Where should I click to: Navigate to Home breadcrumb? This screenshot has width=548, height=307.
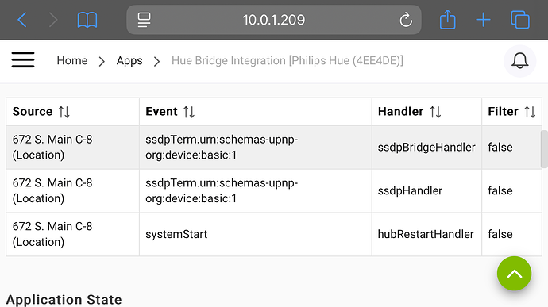coord(72,61)
